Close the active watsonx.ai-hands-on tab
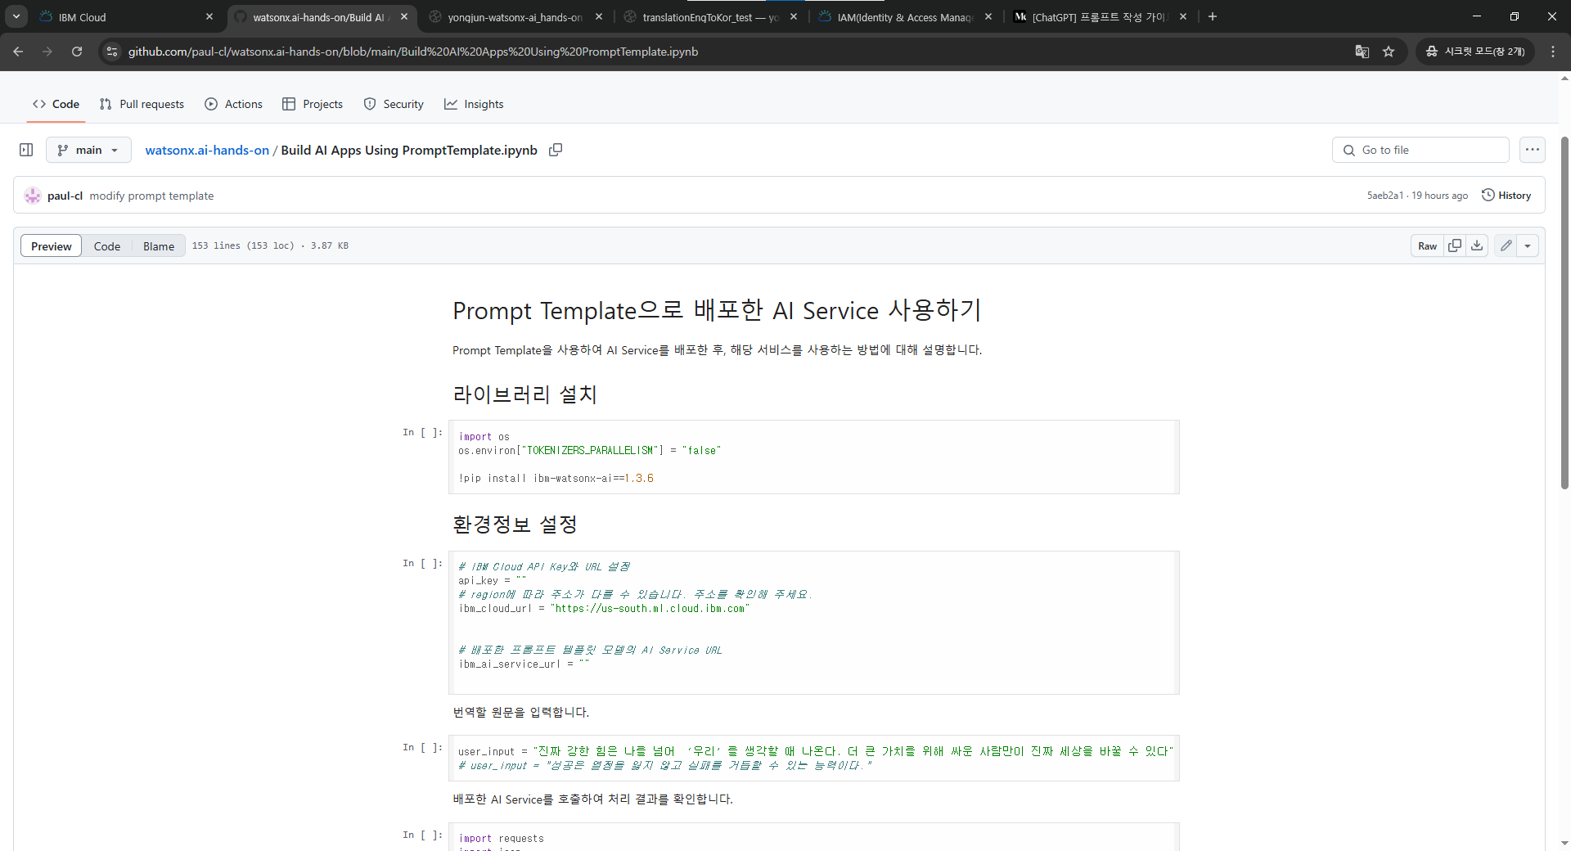 click(404, 17)
